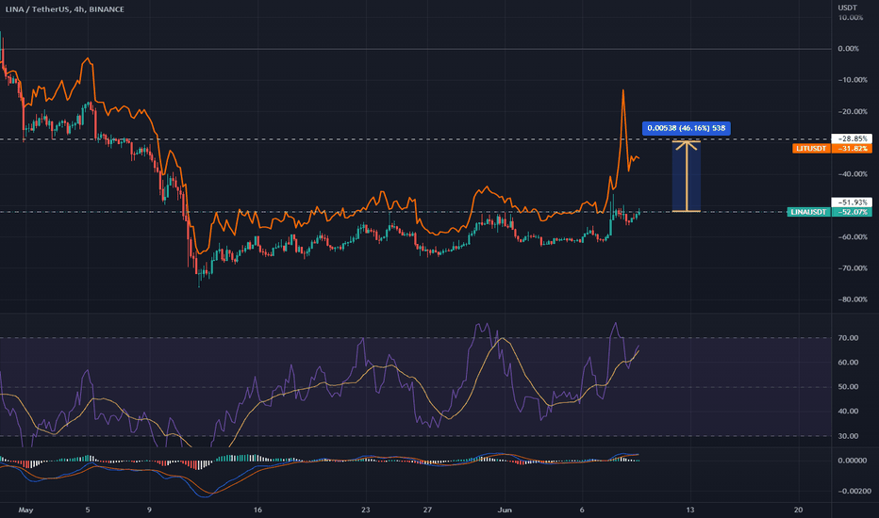Click the 23 date label on time axis
This screenshot has width=879, height=518.
pos(366,510)
